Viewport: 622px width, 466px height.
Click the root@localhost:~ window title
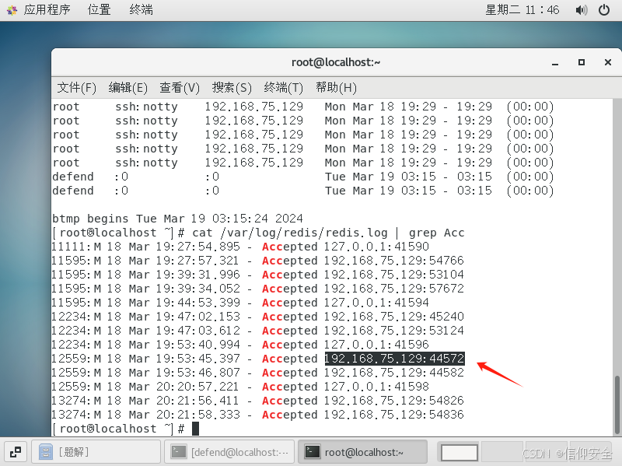336,62
